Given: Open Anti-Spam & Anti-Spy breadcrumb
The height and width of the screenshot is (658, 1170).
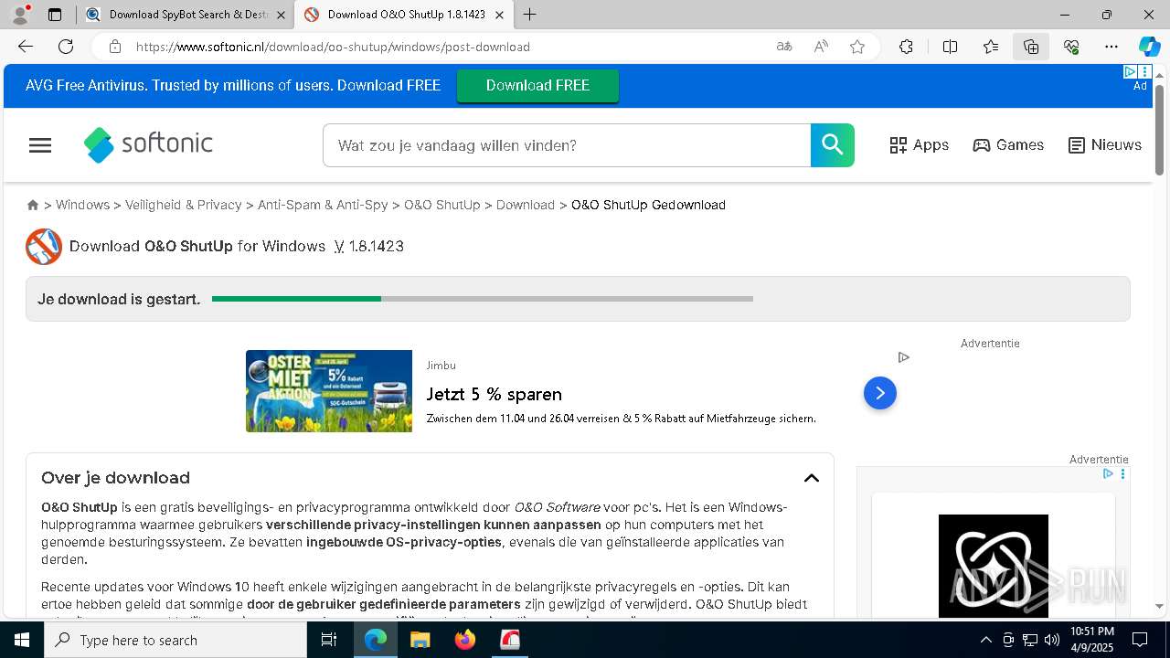Looking at the screenshot, I should click(x=323, y=205).
